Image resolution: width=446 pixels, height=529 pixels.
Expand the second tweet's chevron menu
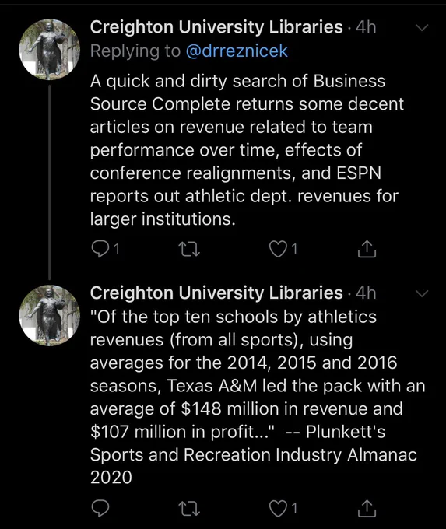(x=422, y=293)
